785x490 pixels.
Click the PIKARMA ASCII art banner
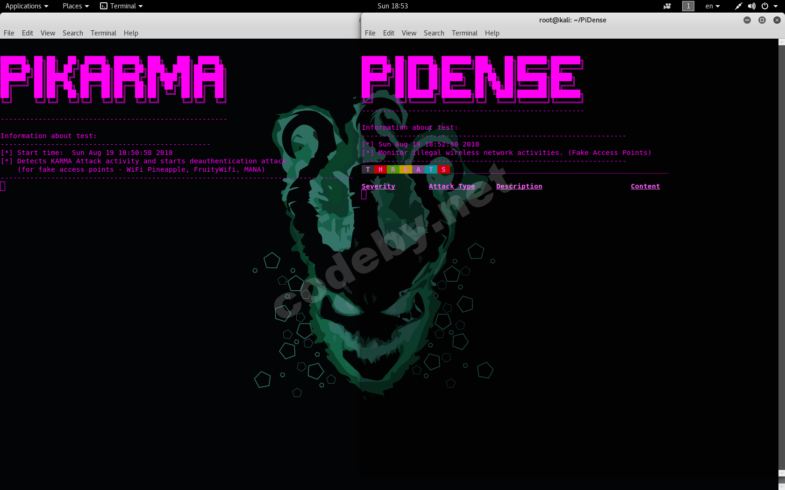[x=113, y=79]
